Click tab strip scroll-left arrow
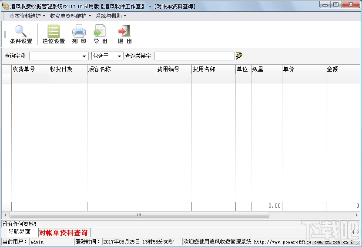Image resolution: width=362 pixels, height=247 pixels. point(353,232)
